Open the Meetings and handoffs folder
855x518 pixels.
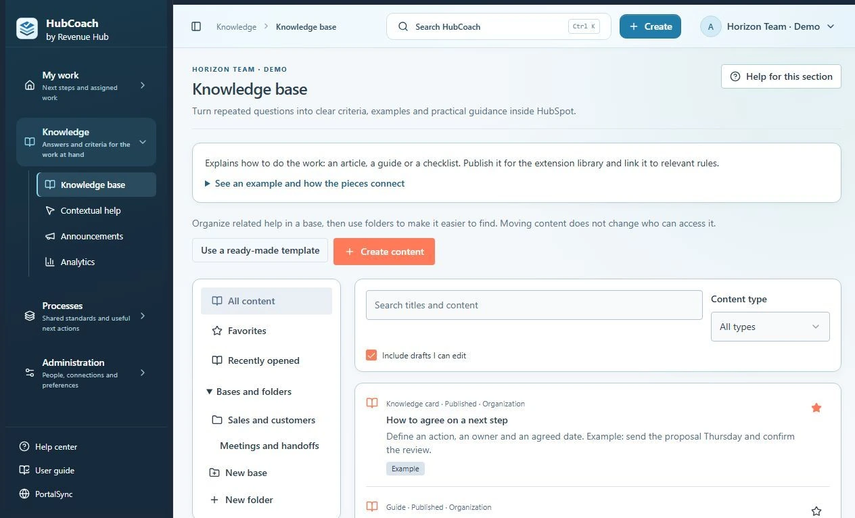(x=269, y=446)
